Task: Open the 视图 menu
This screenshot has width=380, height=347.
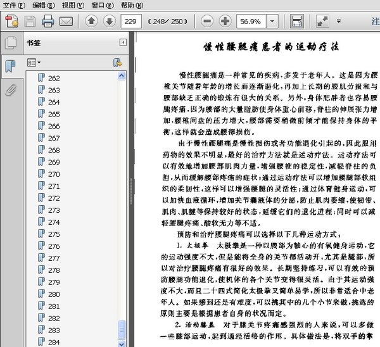Action: pyautogui.click(x=73, y=5)
